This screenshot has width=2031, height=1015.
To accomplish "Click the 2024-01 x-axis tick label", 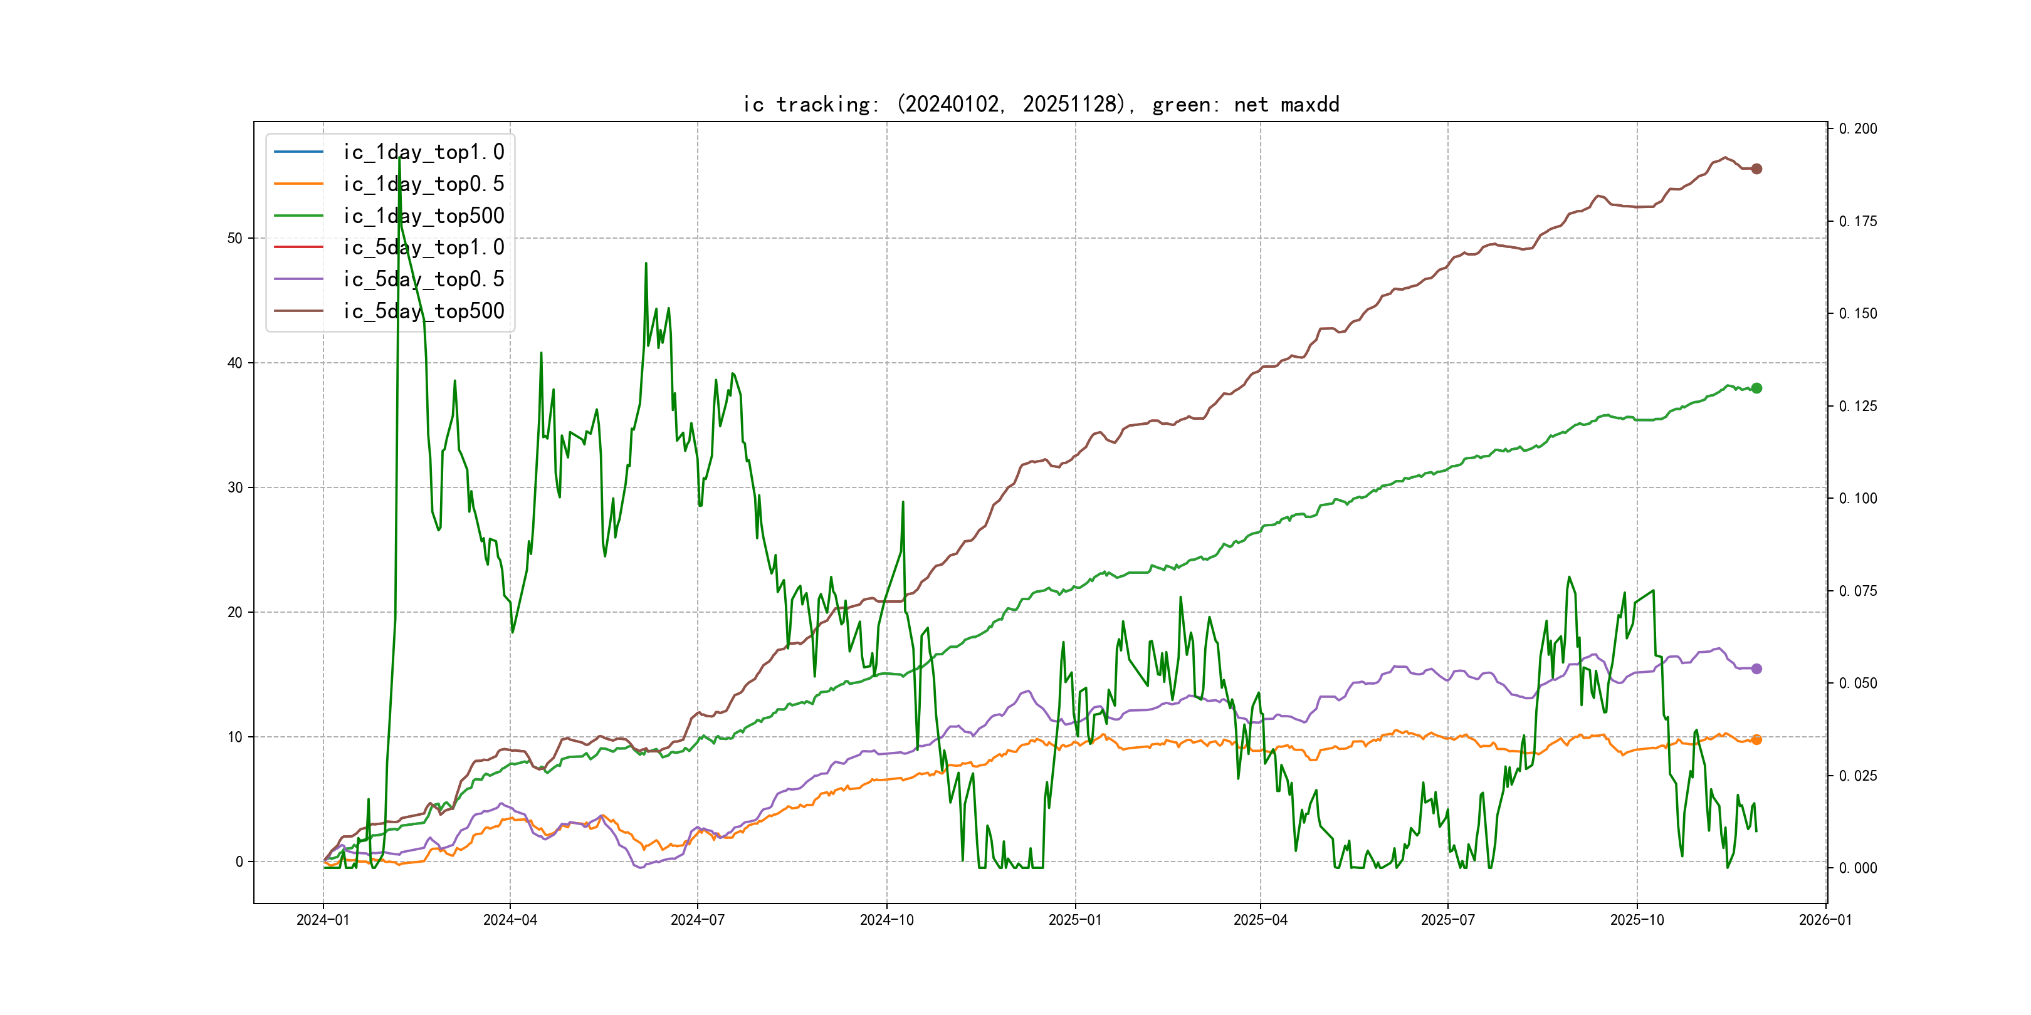I will click(x=322, y=920).
